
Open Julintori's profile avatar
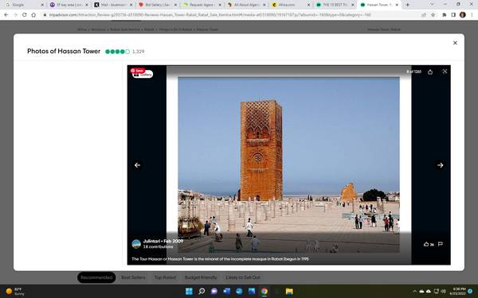click(x=136, y=244)
